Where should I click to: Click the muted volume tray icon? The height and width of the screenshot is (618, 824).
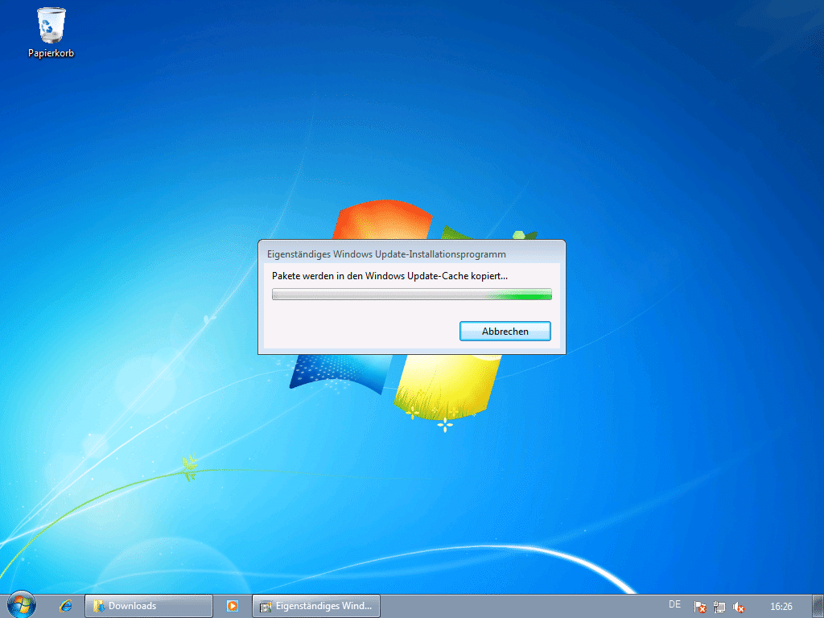(739, 607)
